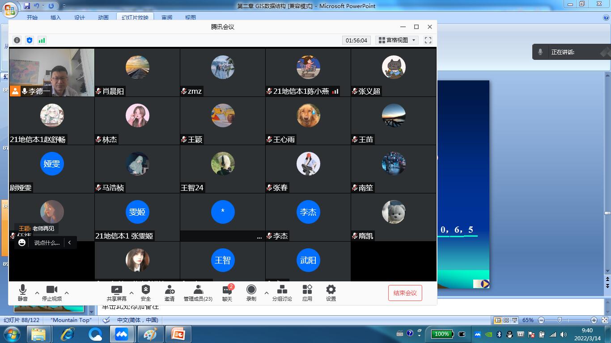Start 录制 (Record) in meeting toolbar

click(251, 293)
